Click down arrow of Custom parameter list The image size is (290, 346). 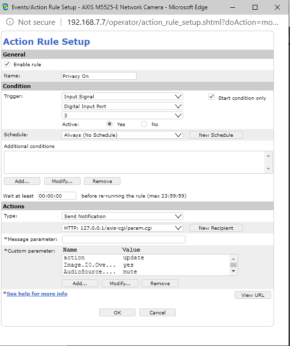234,271
